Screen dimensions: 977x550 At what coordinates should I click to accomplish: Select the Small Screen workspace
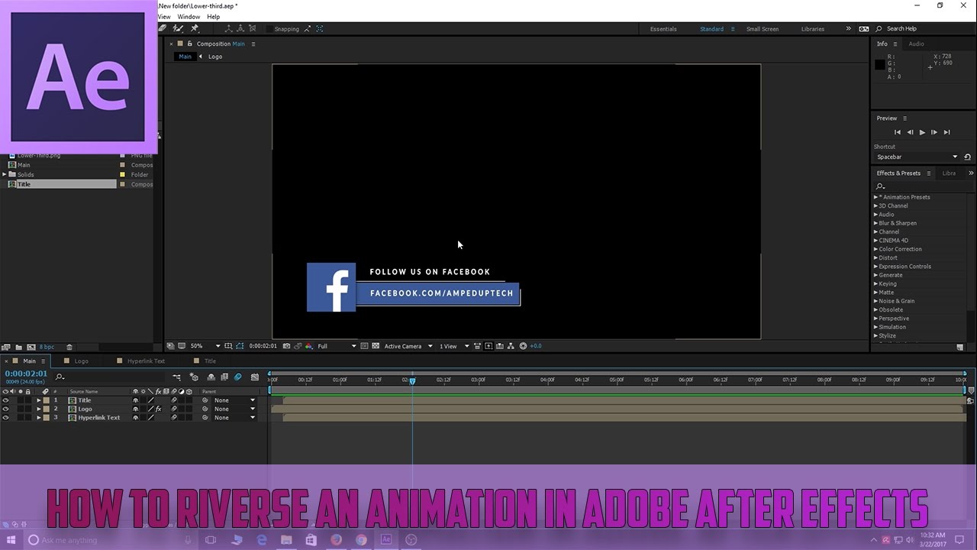coord(763,29)
